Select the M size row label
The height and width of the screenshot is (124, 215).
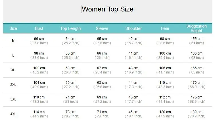[13, 41]
